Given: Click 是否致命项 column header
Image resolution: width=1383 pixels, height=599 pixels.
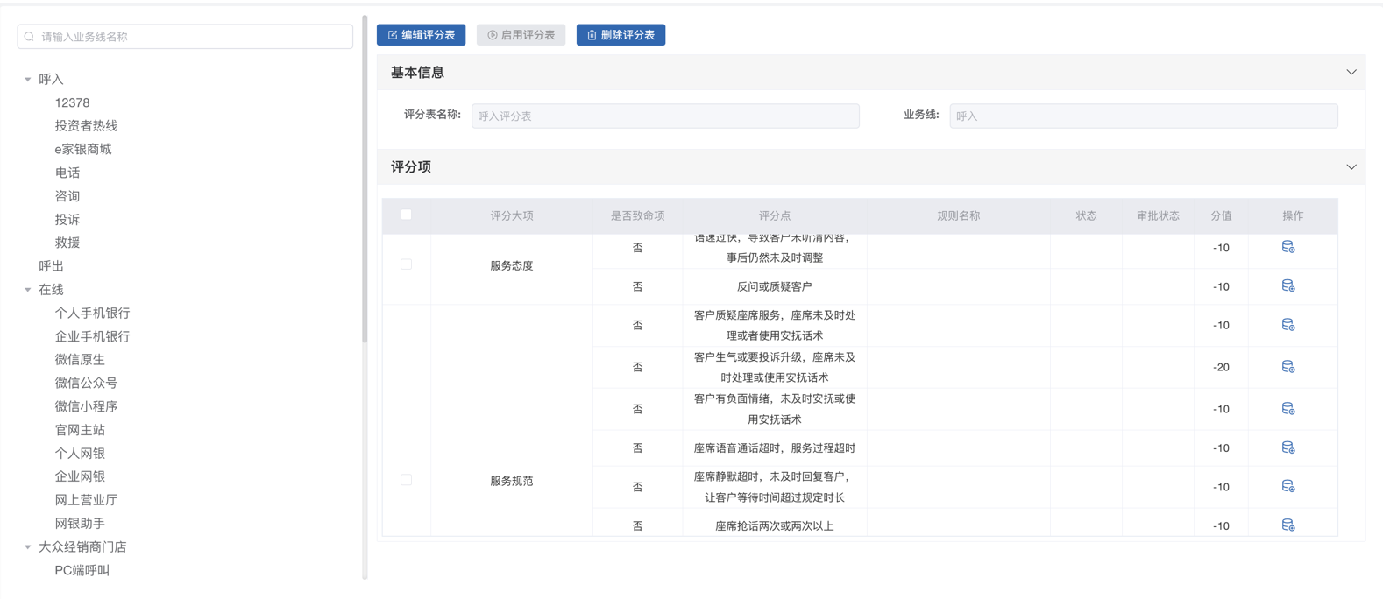Looking at the screenshot, I should 637,215.
